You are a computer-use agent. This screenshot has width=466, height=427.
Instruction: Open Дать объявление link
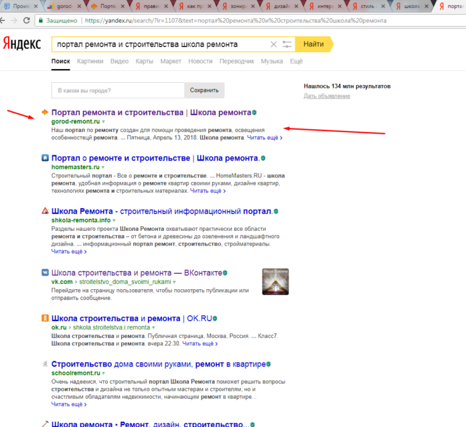point(327,96)
